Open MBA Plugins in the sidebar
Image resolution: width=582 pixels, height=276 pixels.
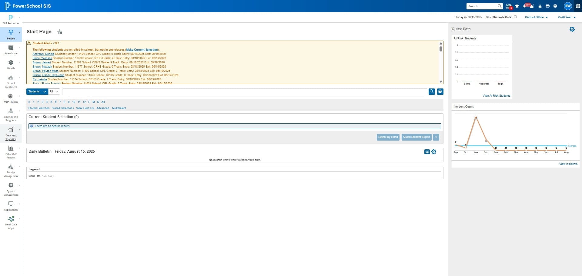(x=11, y=98)
